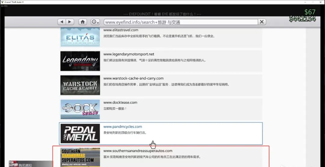Visit www.pandmcycles.com

123,127
